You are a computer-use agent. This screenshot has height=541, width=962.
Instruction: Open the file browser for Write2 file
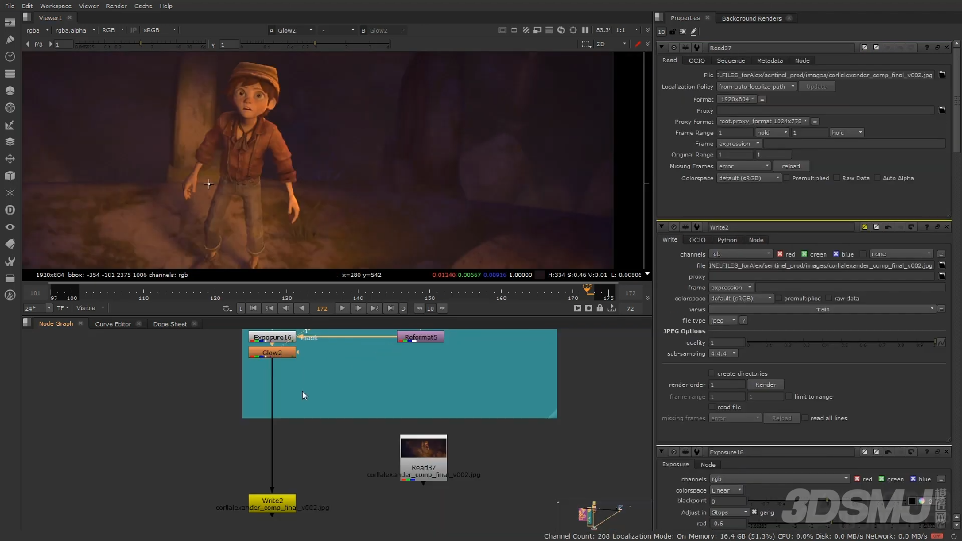[942, 265]
